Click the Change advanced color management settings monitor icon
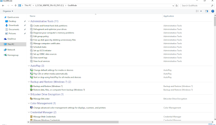 point(31,108)
